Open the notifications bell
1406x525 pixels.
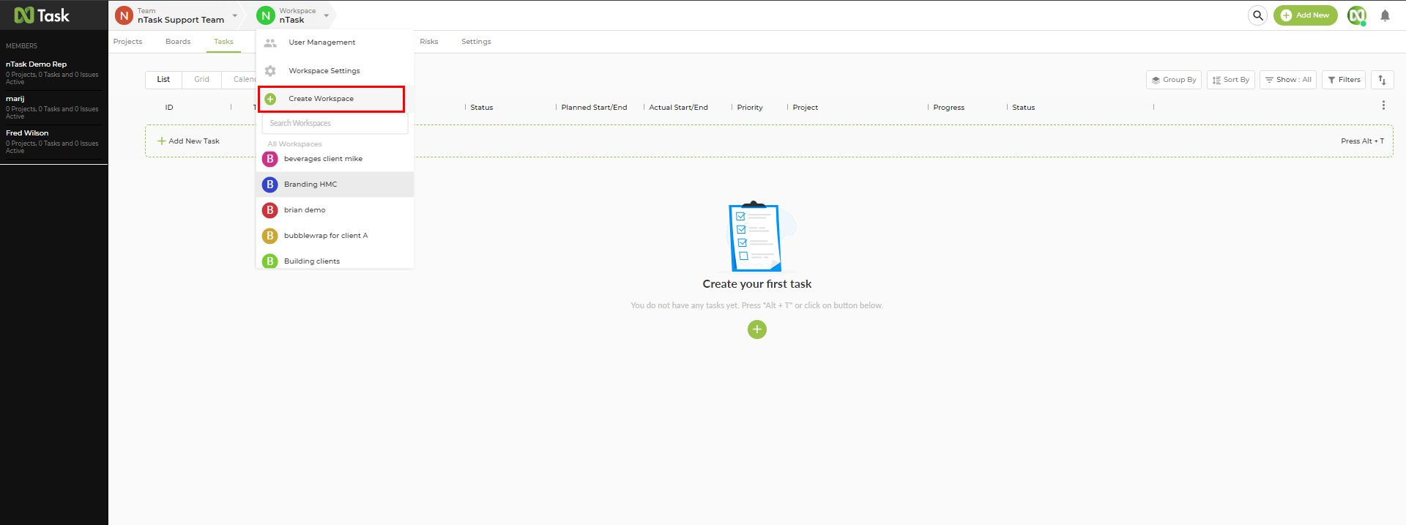click(1385, 15)
